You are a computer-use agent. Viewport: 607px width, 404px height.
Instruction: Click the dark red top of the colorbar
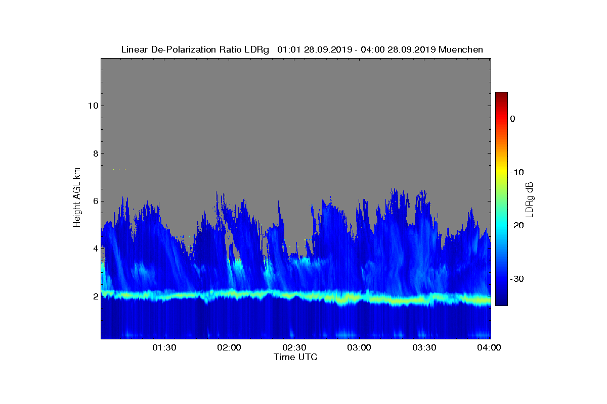501,96
